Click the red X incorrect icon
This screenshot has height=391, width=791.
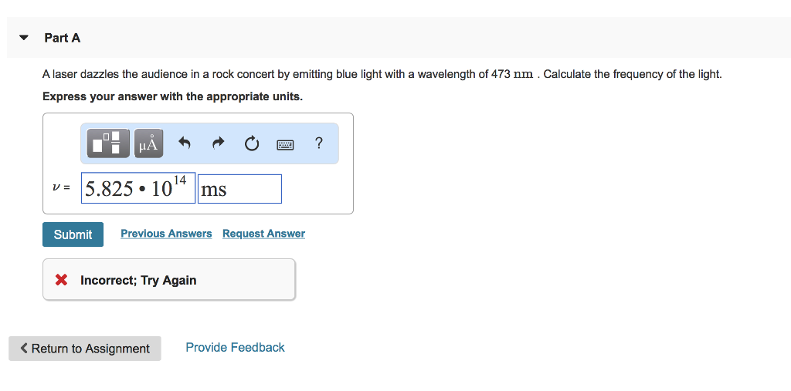pyautogui.click(x=62, y=280)
